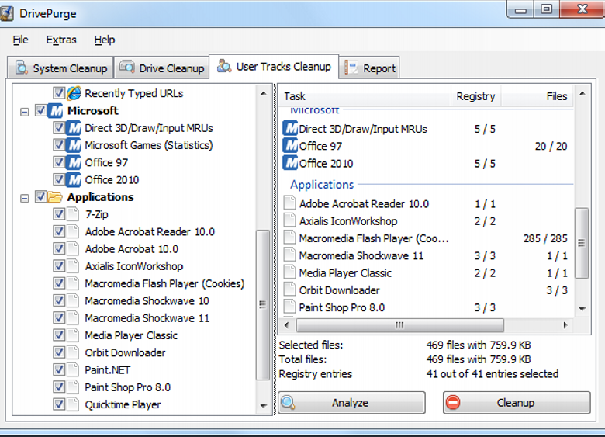Click the Microsoft group icon in tree
This screenshot has width=605, height=437.
point(55,111)
